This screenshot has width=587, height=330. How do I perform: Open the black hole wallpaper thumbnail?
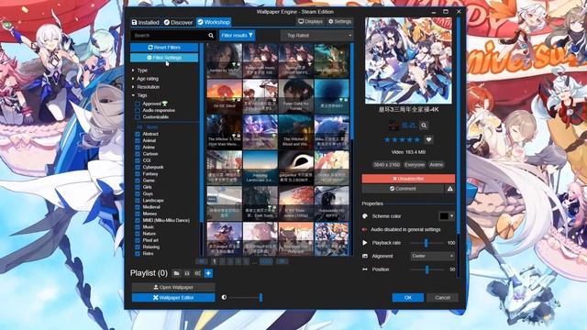pos(295,168)
